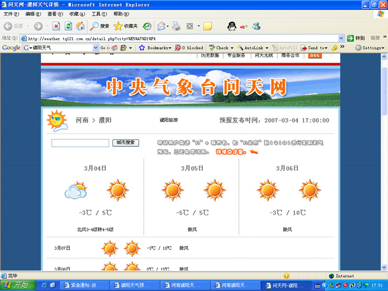Switch to 紧急通知 taskbar window
The image size is (388, 291).
click(84, 285)
